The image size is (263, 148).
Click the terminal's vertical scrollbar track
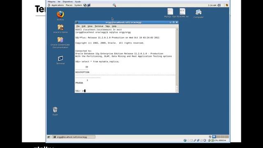[x=177, y=58]
